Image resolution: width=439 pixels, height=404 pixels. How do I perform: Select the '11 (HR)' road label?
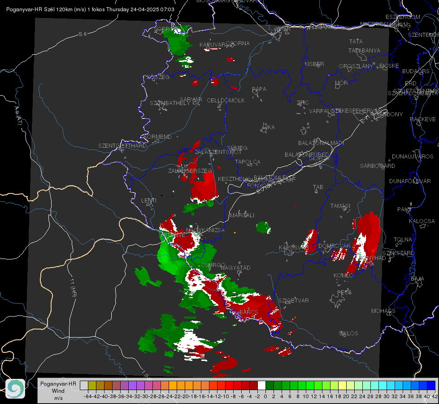coord(73,288)
